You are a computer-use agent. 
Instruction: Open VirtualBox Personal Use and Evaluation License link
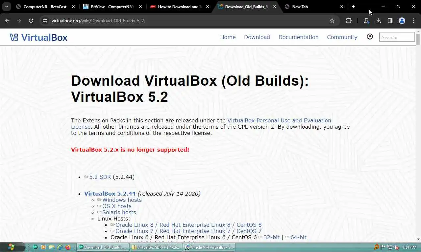click(279, 120)
